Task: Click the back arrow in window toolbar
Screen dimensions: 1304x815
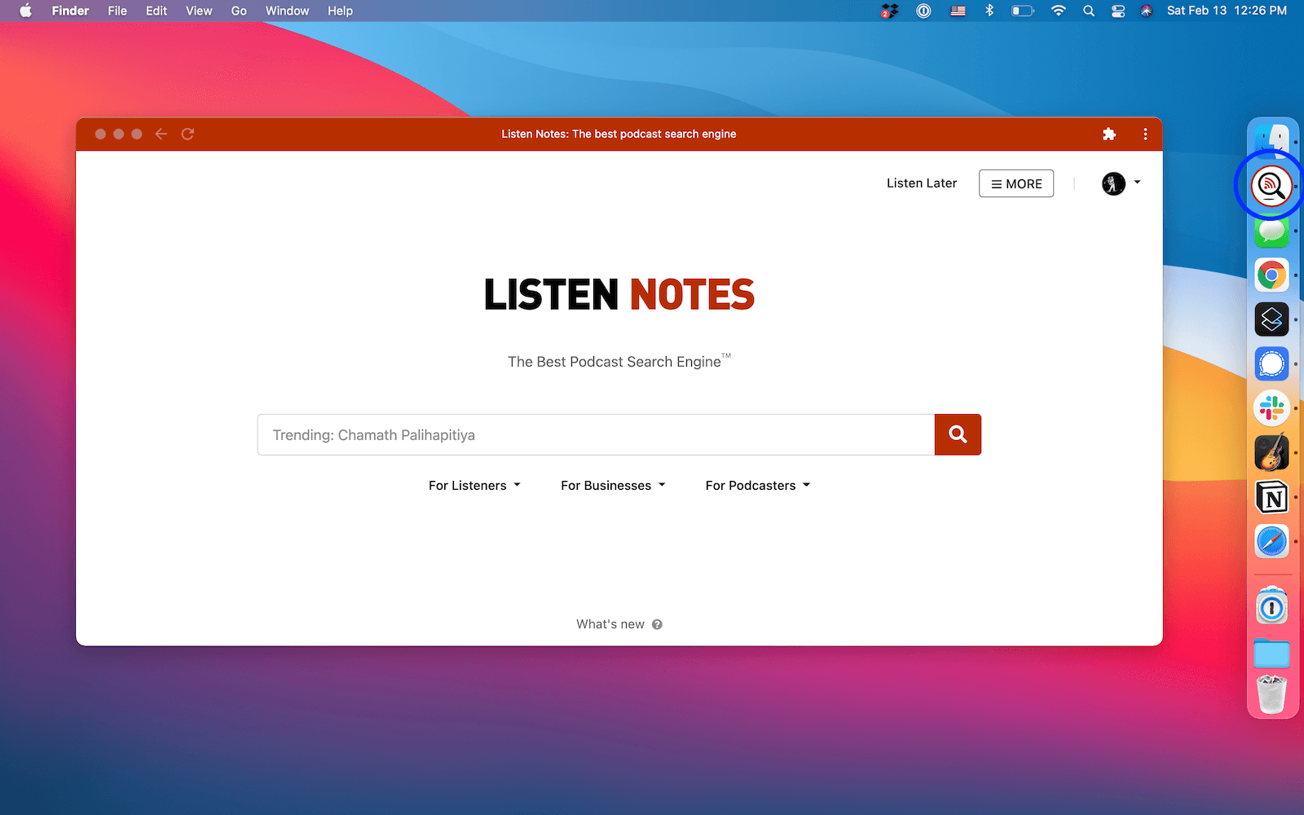Action: (161, 134)
